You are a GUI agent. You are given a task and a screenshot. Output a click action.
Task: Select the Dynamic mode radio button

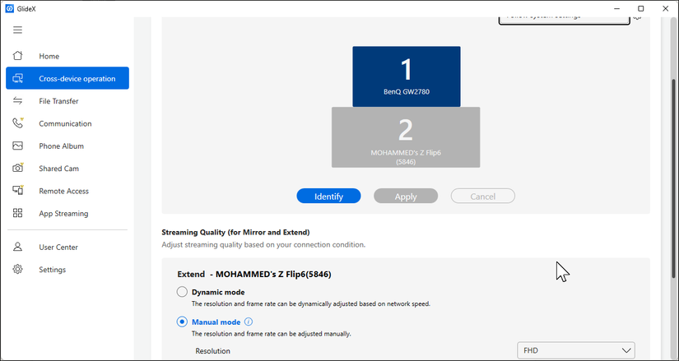[x=182, y=292]
